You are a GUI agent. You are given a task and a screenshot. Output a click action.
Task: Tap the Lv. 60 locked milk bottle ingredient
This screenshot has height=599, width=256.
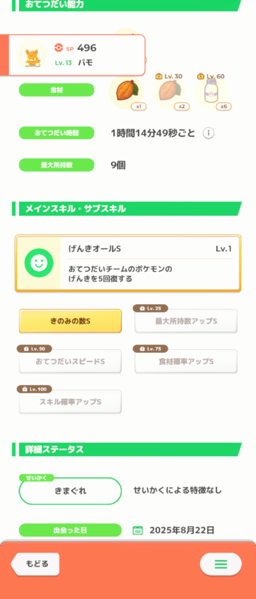tap(211, 92)
